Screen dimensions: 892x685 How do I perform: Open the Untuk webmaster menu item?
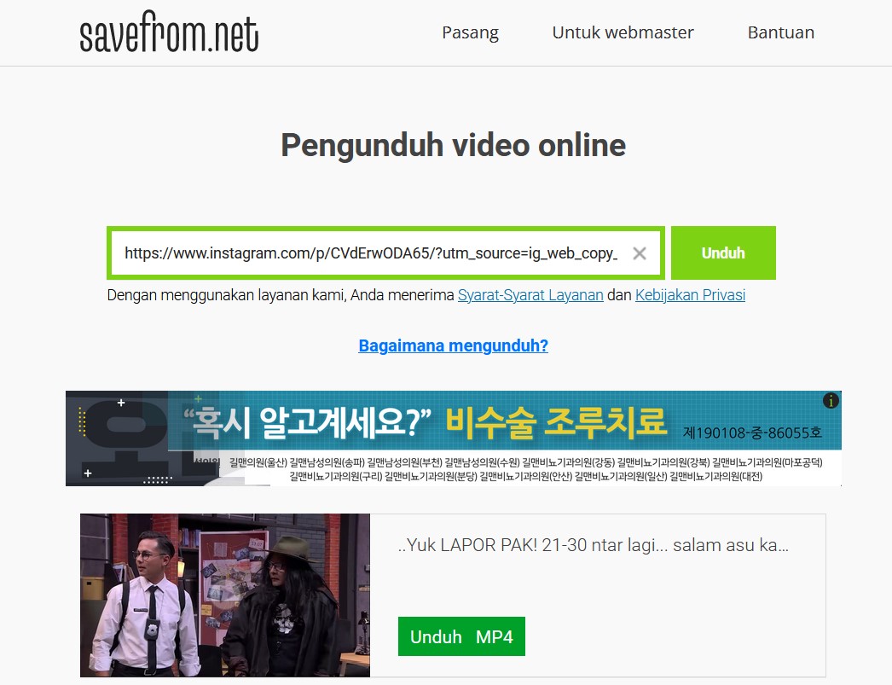[623, 32]
